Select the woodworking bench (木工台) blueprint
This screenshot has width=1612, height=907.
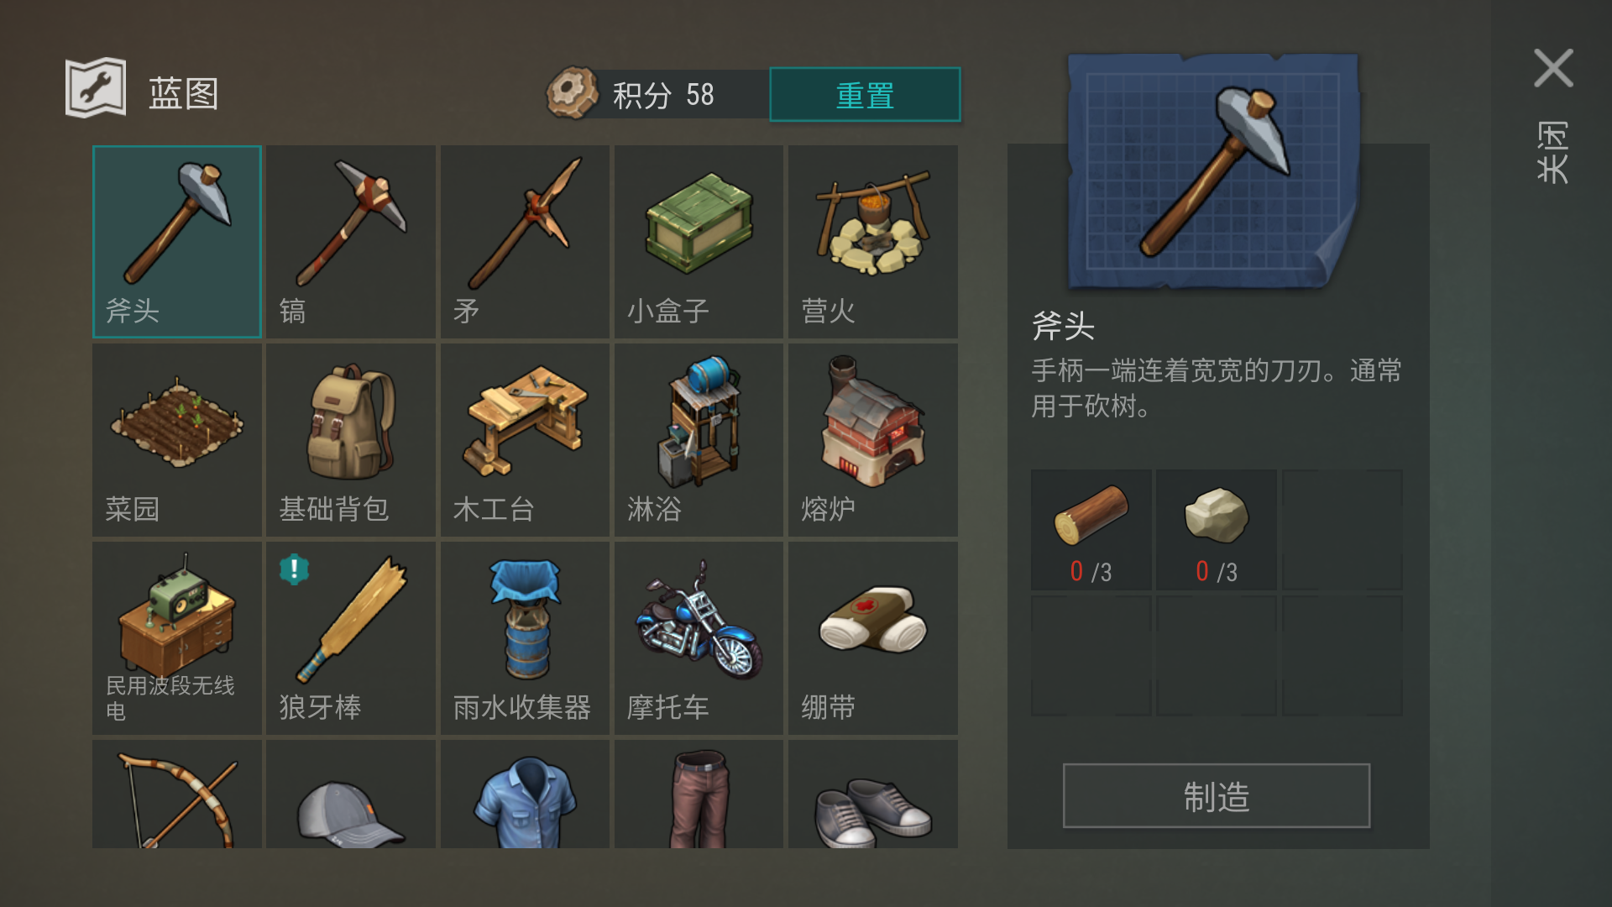point(525,440)
